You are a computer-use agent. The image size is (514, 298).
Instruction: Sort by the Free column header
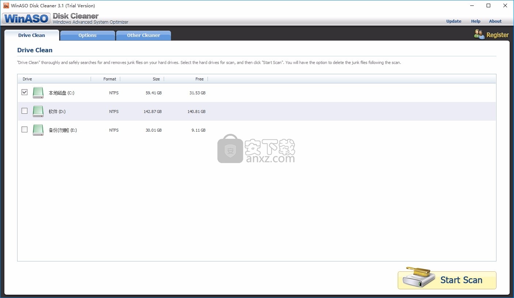coord(186,79)
